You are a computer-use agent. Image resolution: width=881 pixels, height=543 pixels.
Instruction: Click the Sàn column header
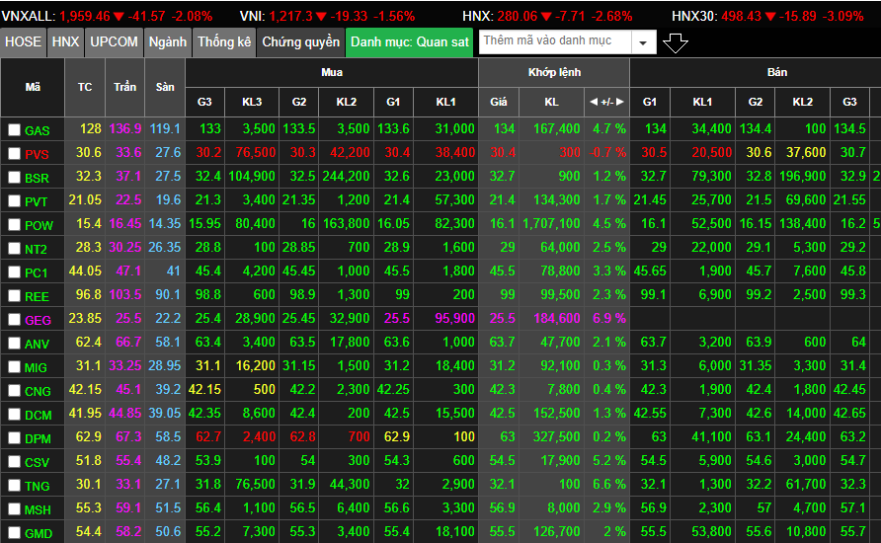(x=165, y=87)
